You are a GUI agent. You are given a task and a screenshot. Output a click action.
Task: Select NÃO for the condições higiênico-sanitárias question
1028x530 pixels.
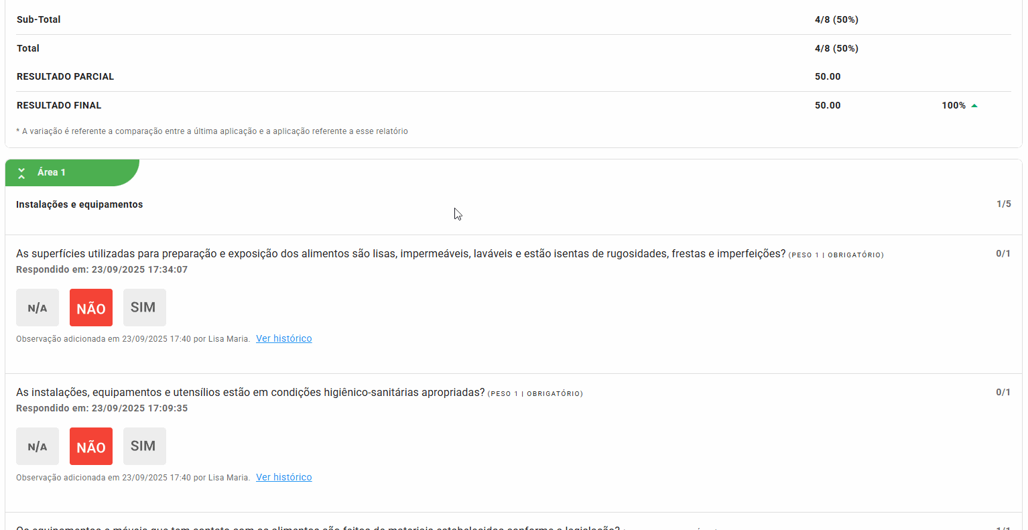pyautogui.click(x=91, y=446)
